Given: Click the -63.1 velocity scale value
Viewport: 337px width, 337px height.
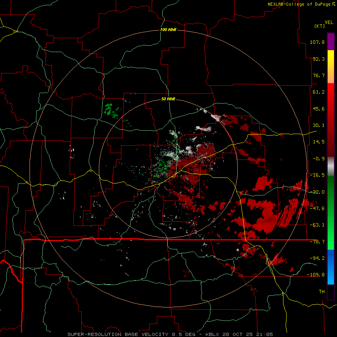Looking at the screenshot, I should point(317,225).
